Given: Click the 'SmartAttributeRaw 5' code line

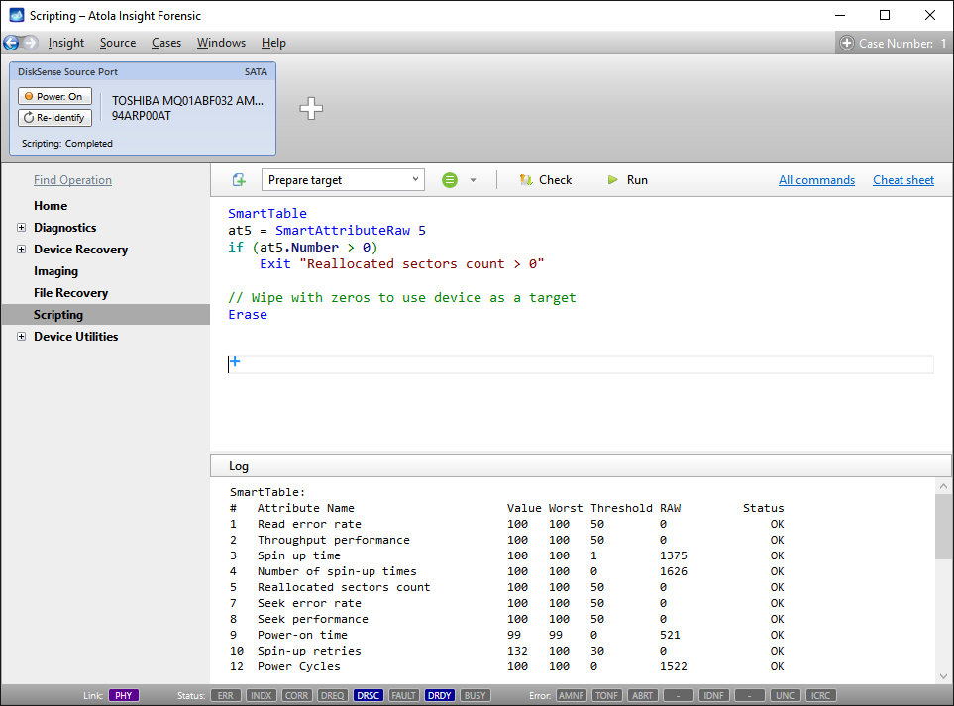Looking at the screenshot, I should click(327, 231).
